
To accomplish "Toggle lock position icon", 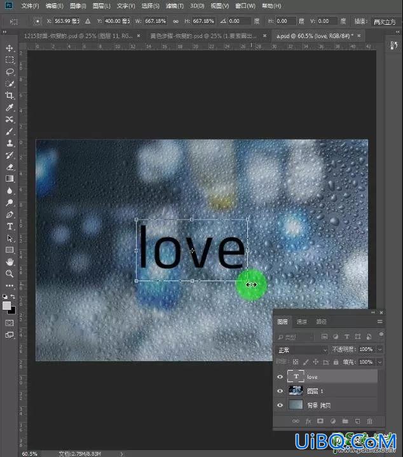I will (315, 362).
